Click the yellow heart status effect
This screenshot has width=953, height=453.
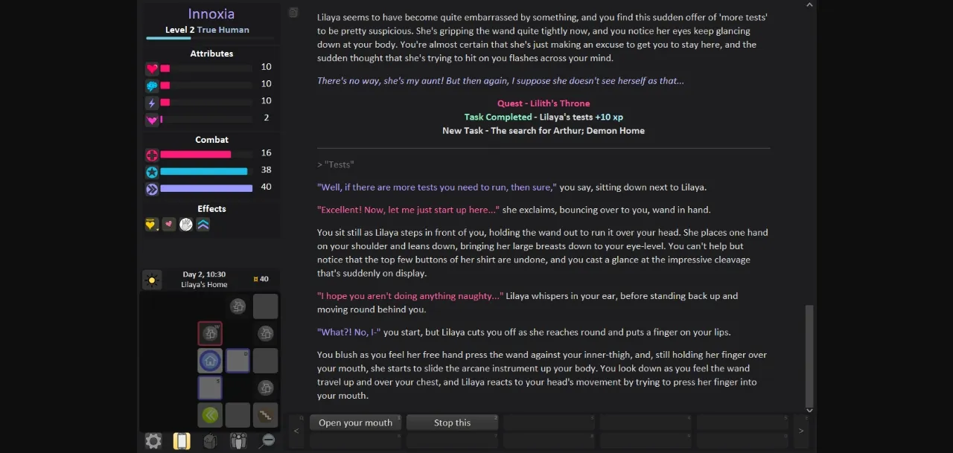click(x=152, y=225)
